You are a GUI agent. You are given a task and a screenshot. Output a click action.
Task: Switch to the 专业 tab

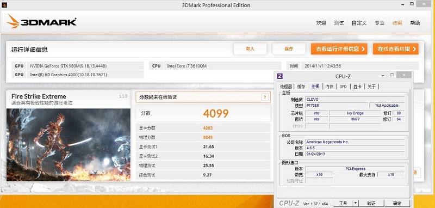pos(380,23)
